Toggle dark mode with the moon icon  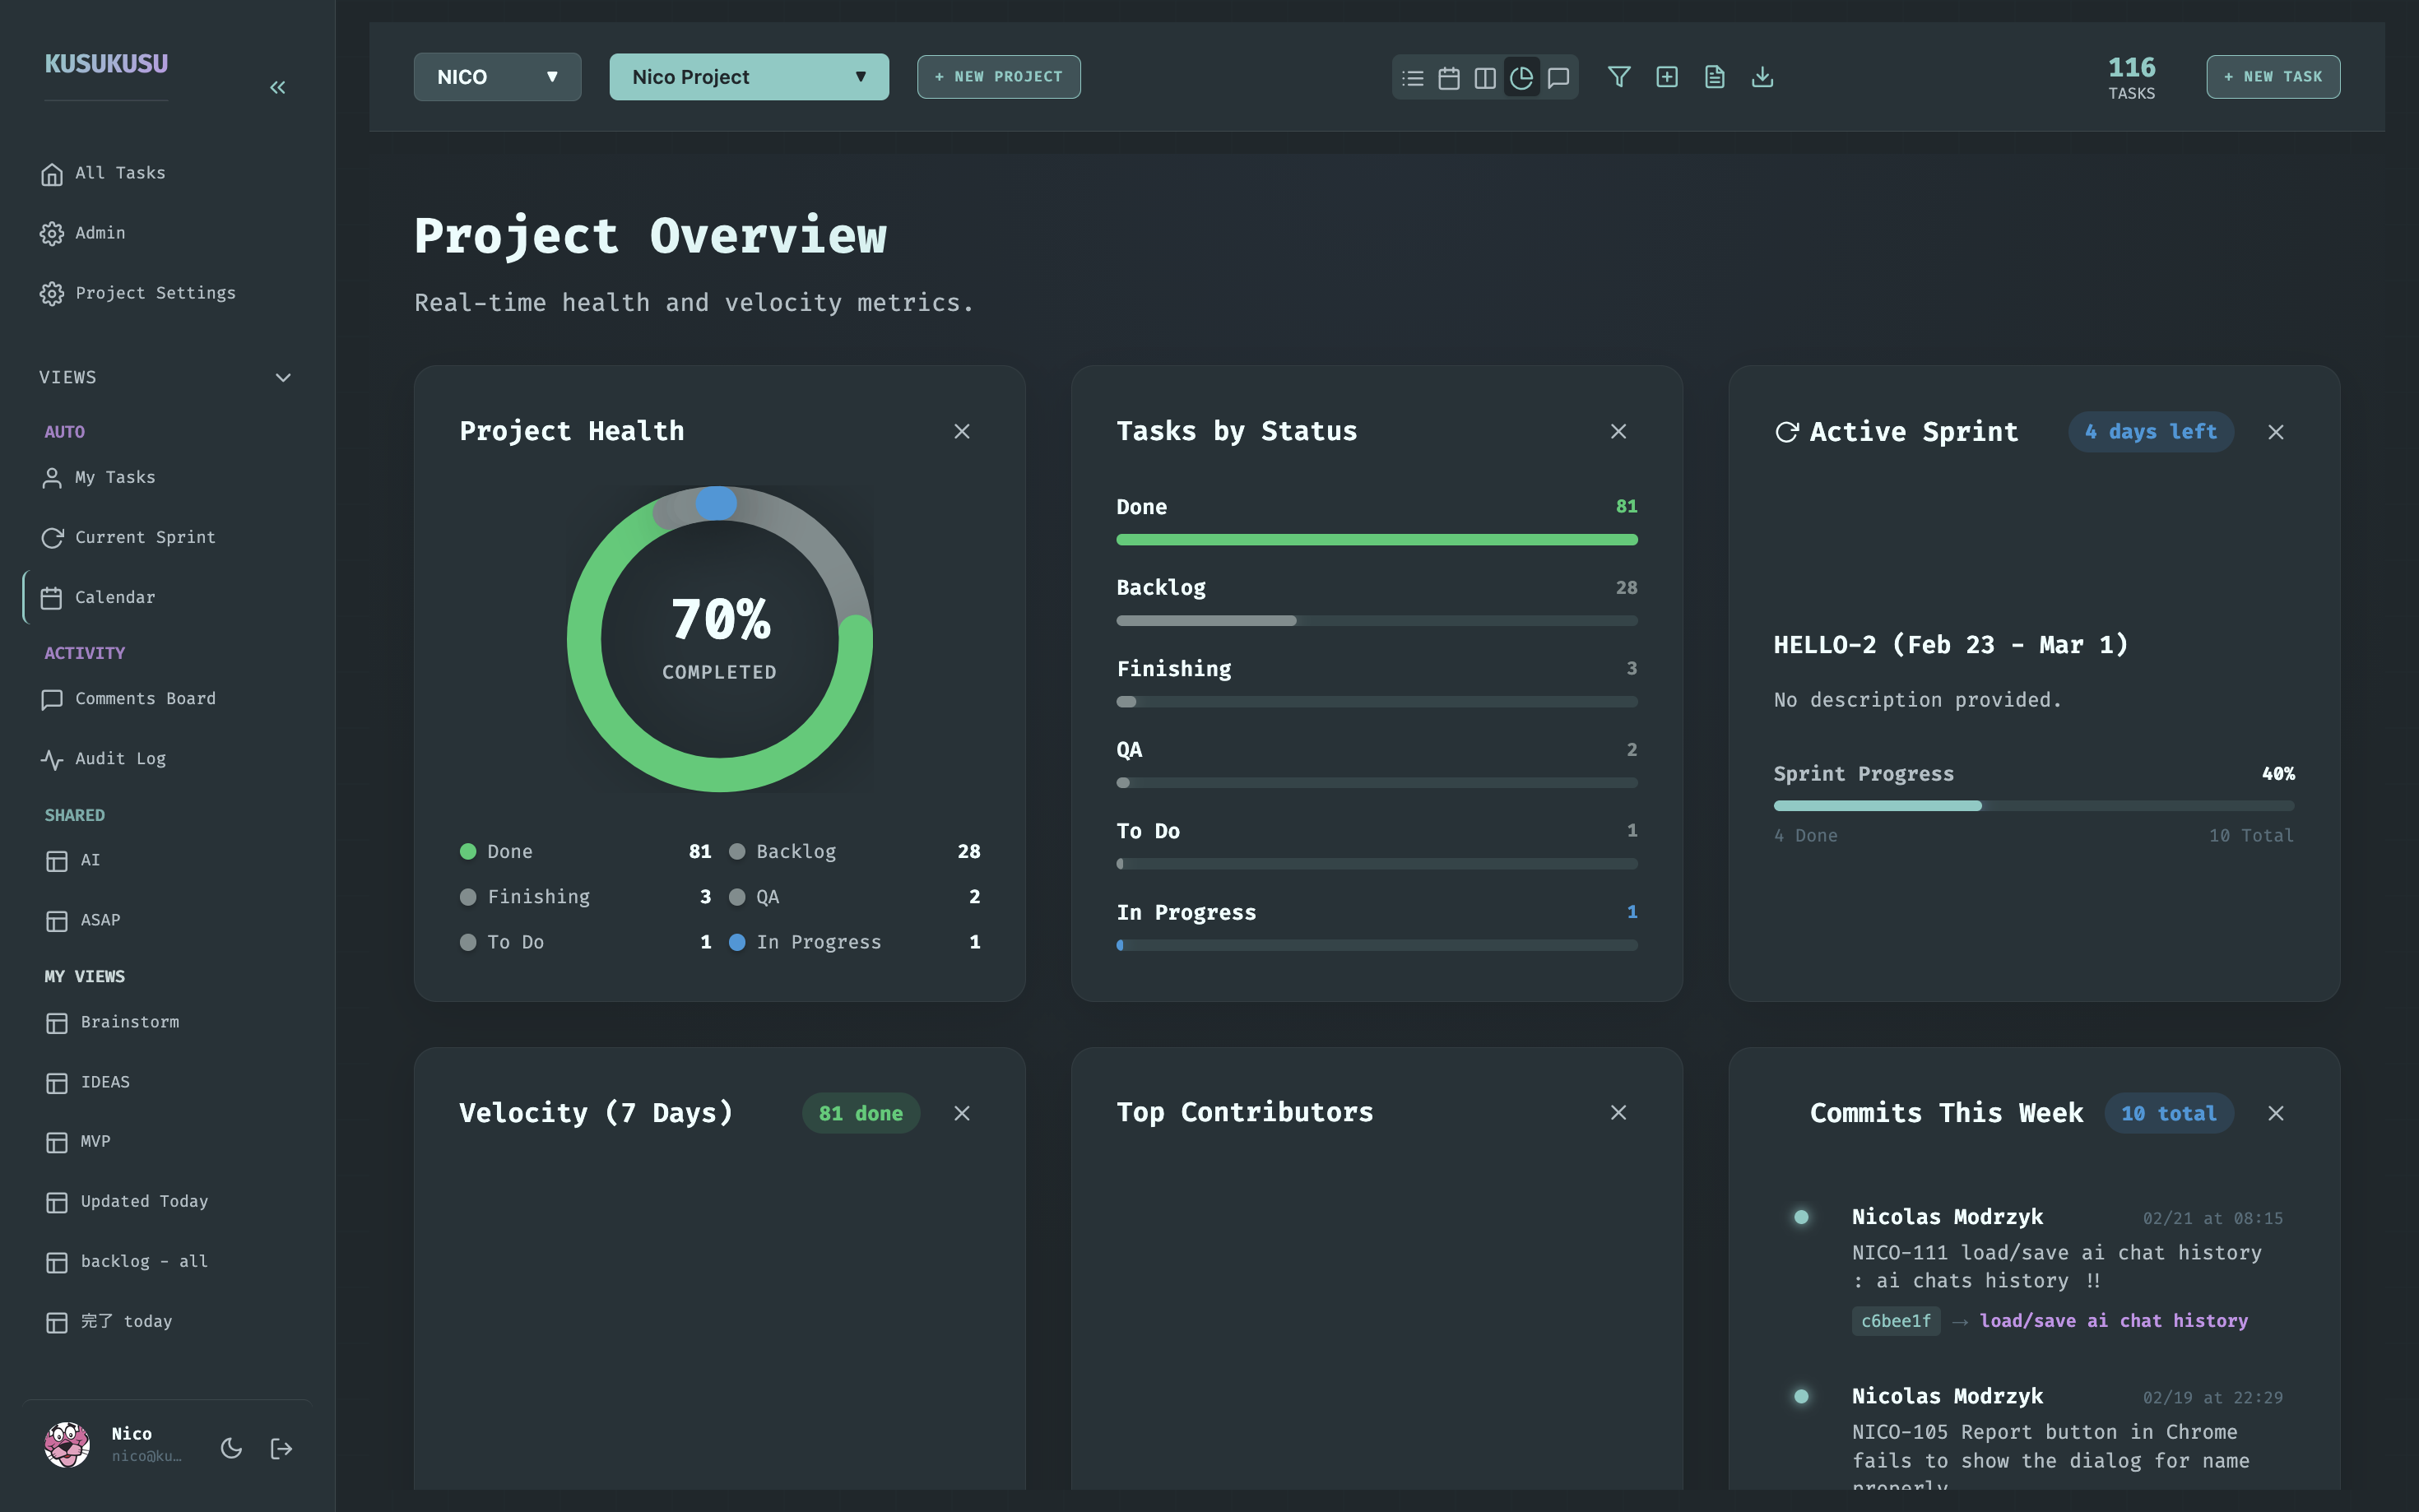[x=230, y=1447]
